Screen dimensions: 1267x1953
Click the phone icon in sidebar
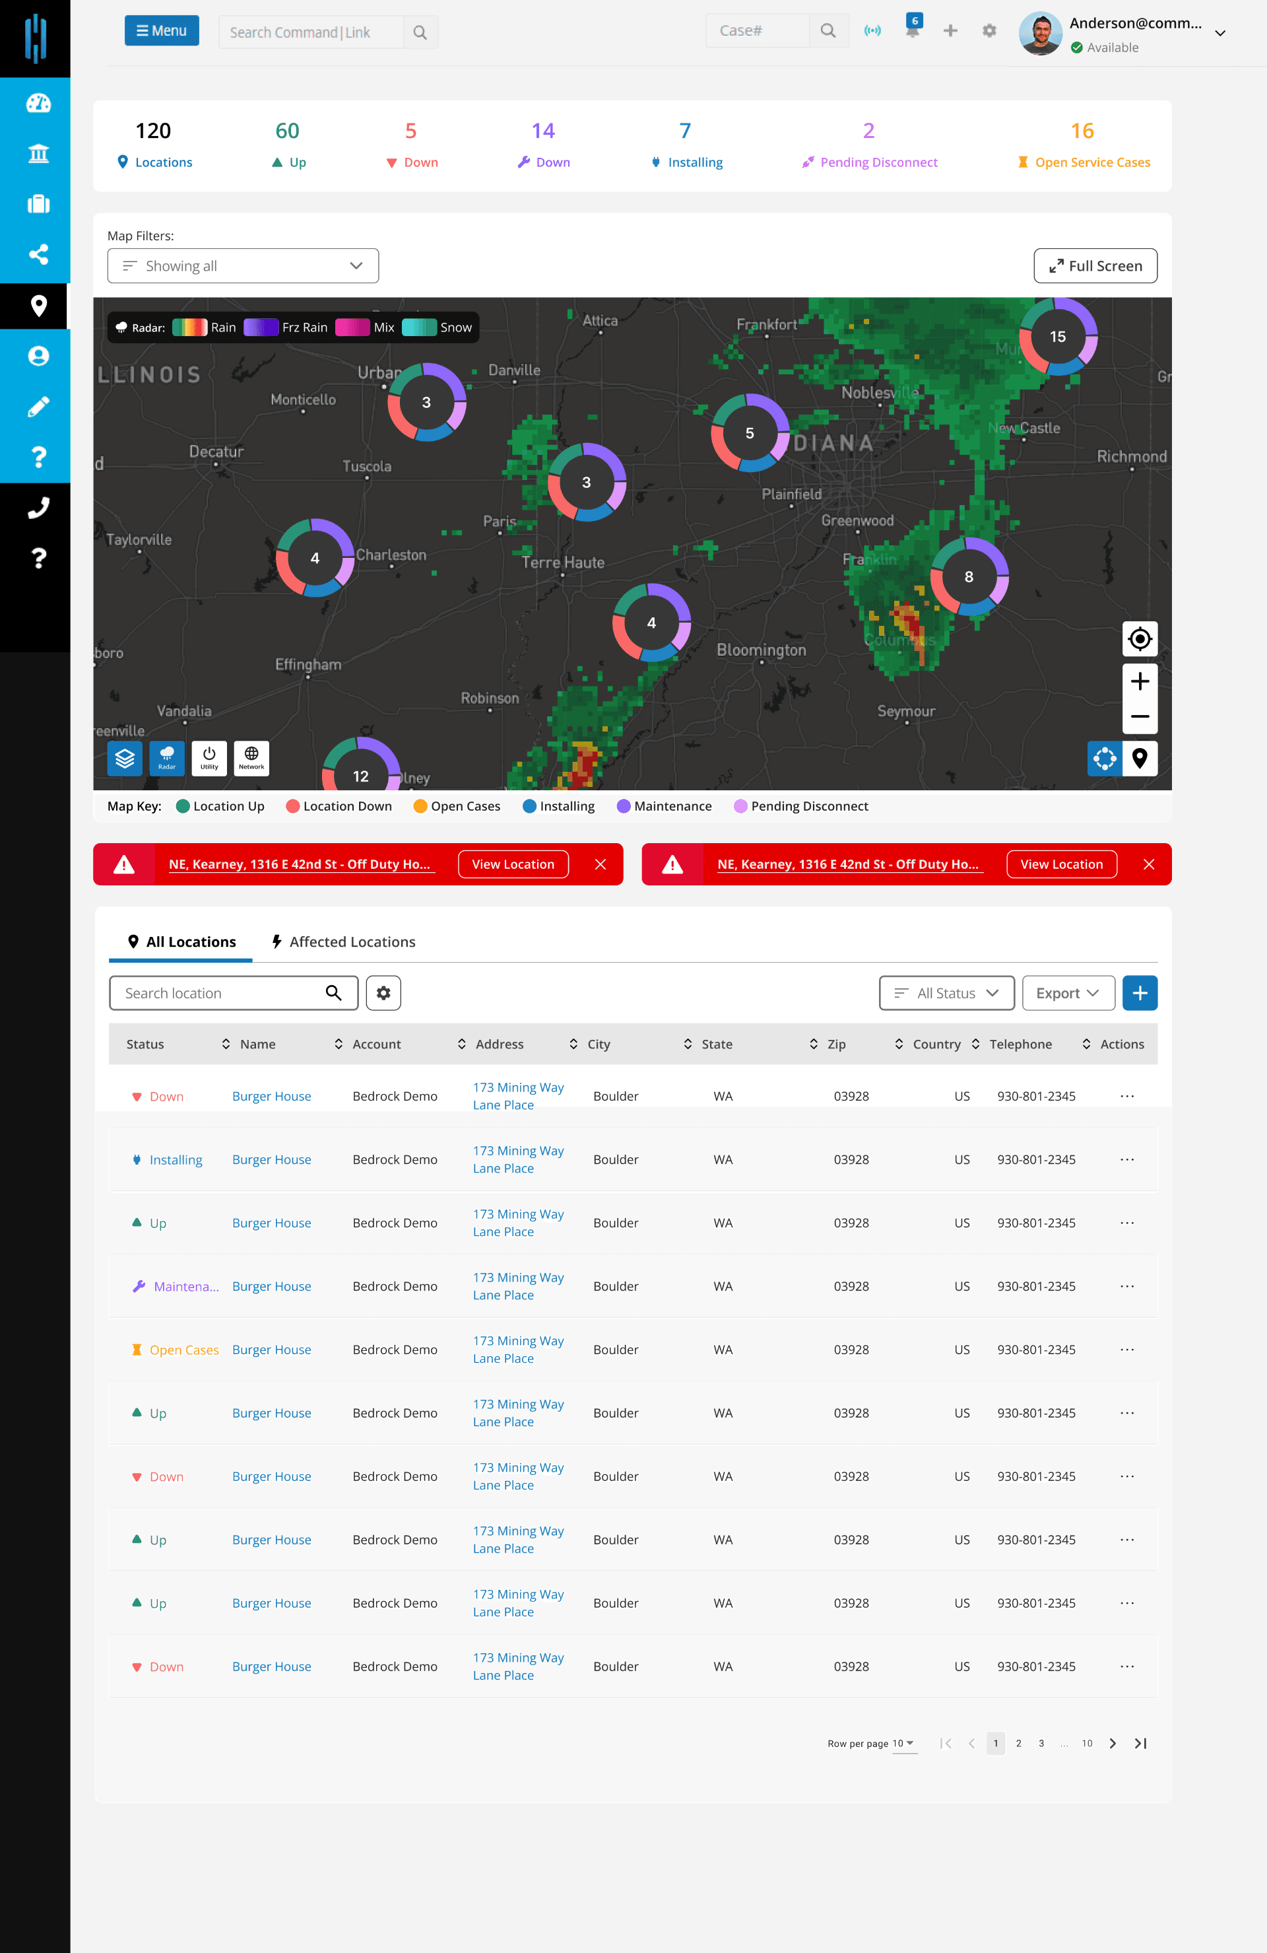[38, 508]
